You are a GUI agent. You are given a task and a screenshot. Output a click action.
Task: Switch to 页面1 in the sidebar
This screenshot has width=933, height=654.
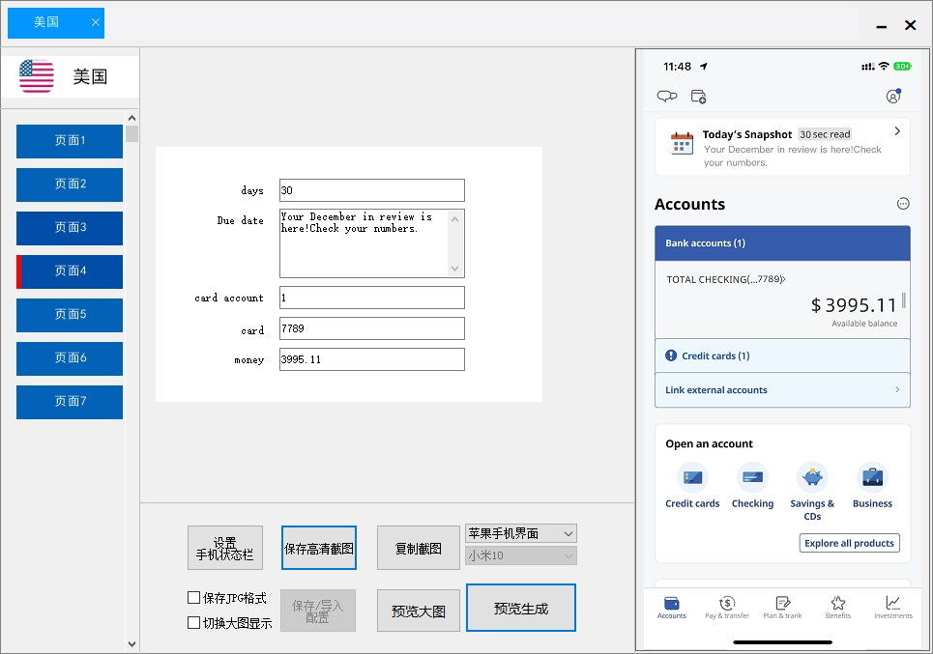pos(70,141)
